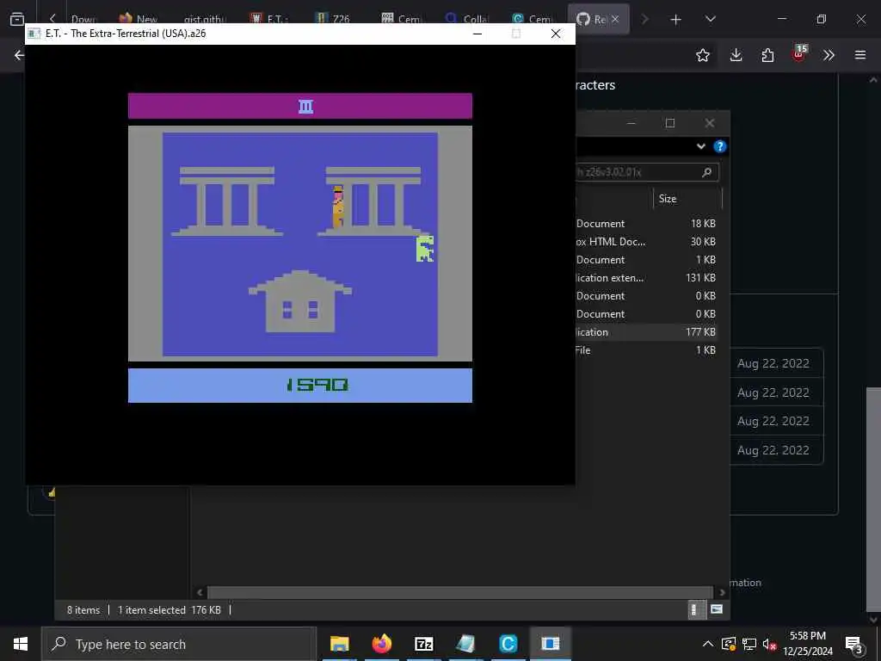
Task: Select the 18 KB Document file
Action: click(646, 223)
